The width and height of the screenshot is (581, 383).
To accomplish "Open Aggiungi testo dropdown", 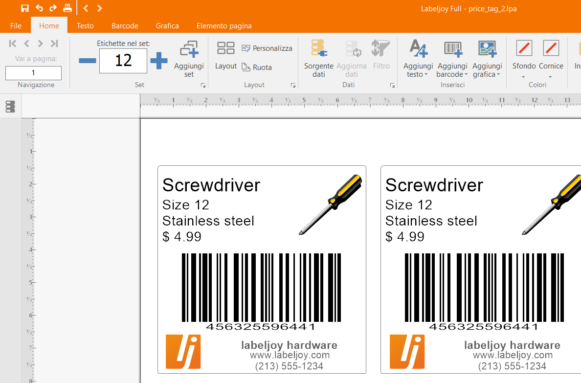I will click(x=418, y=59).
